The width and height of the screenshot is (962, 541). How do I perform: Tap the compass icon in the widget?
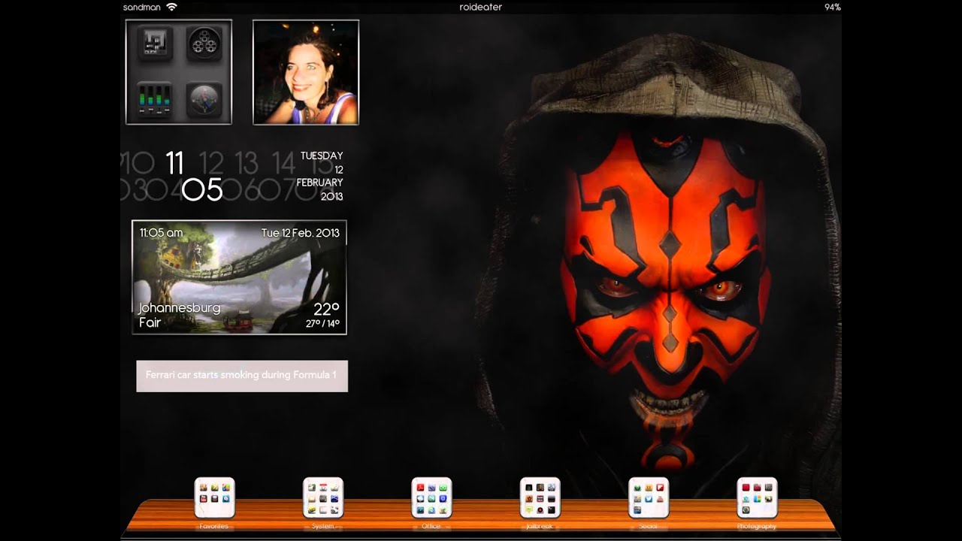204,100
